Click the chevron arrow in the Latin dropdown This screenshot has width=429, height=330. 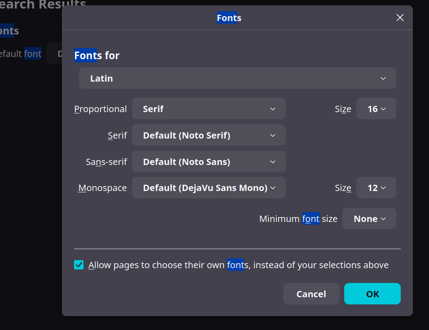coord(383,78)
